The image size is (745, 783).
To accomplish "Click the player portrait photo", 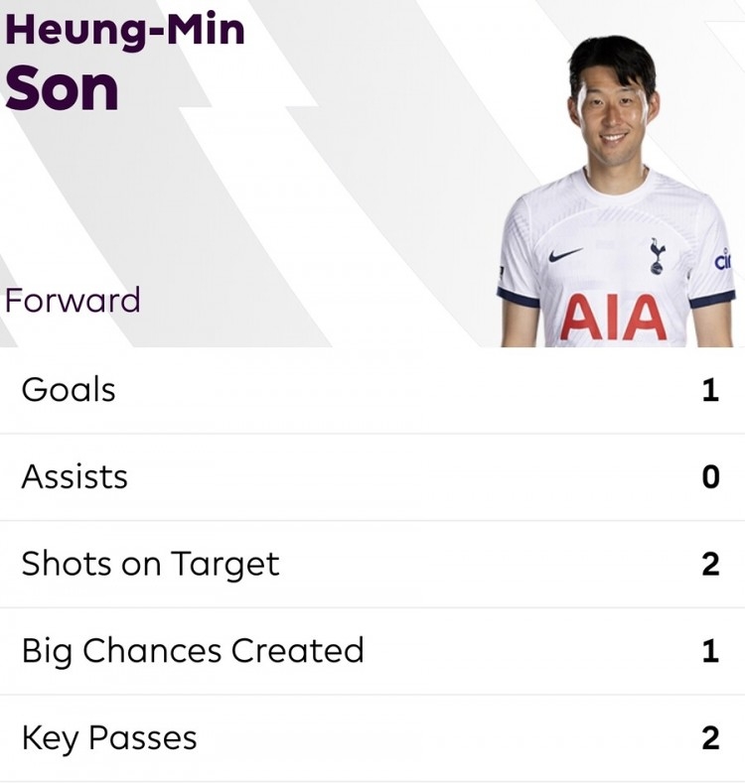I will click(616, 192).
